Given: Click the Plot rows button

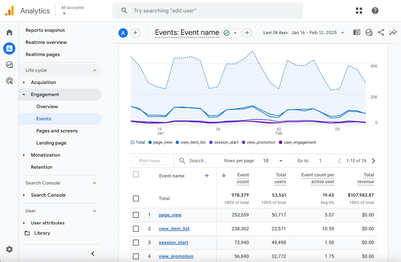Looking at the screenshot, I should pyautogui.click(x=149, y=161).
